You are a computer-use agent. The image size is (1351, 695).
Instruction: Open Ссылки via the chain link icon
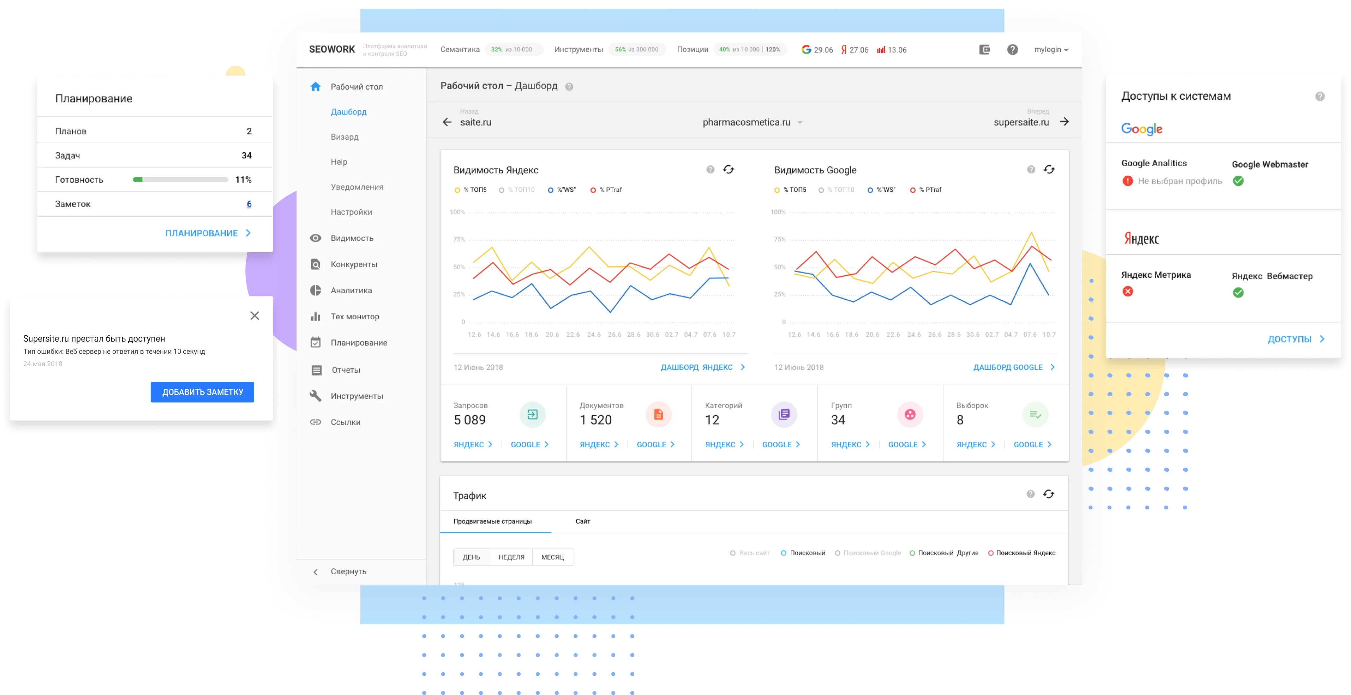tap(316, 422)
